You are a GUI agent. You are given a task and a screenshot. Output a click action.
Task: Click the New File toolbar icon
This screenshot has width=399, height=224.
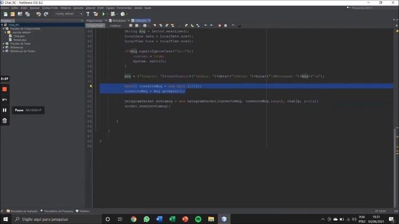(x=6, y=14)
